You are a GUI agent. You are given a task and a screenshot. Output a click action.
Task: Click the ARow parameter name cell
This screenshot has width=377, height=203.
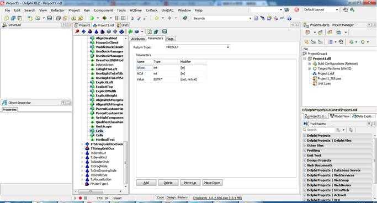144,68
